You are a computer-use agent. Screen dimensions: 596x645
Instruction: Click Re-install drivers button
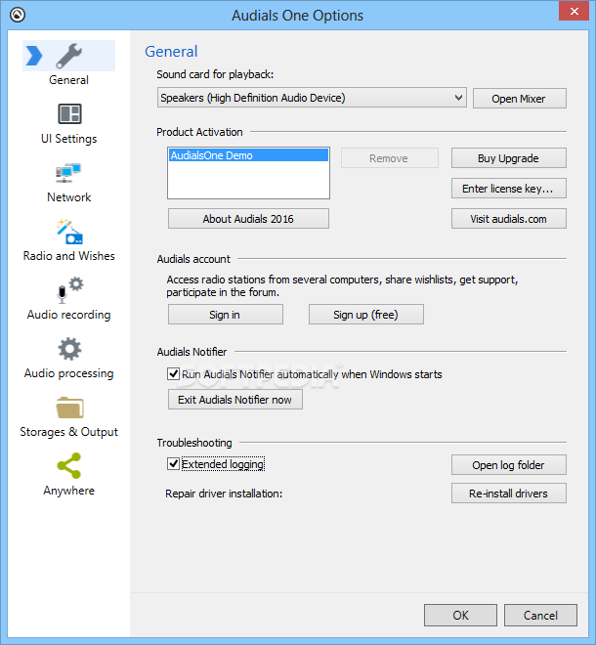tap(509, 494)
